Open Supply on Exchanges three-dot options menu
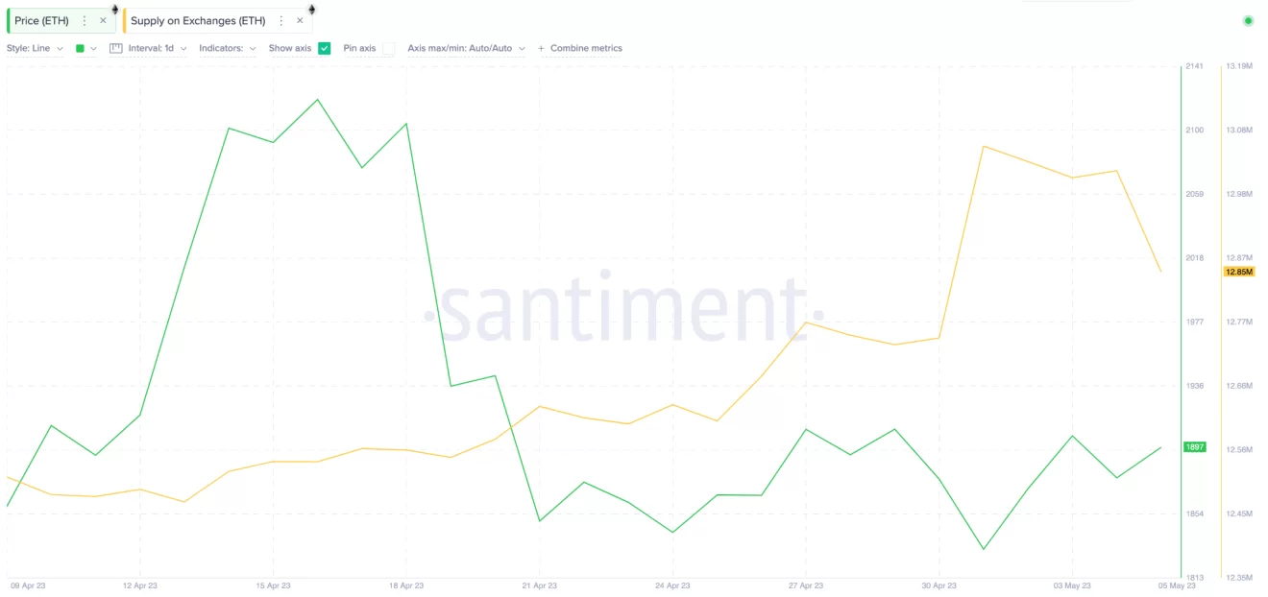This screenshot has width=1268, height=597. 281,21
